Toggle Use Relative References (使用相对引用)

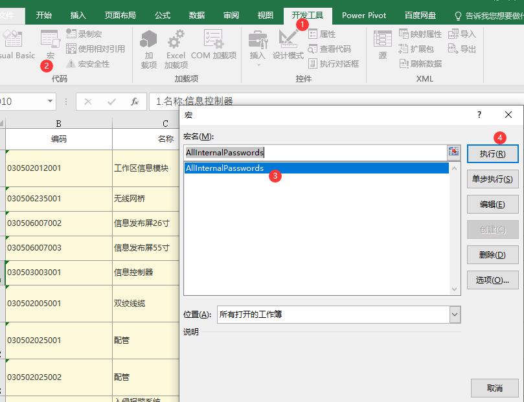point(95,49)
